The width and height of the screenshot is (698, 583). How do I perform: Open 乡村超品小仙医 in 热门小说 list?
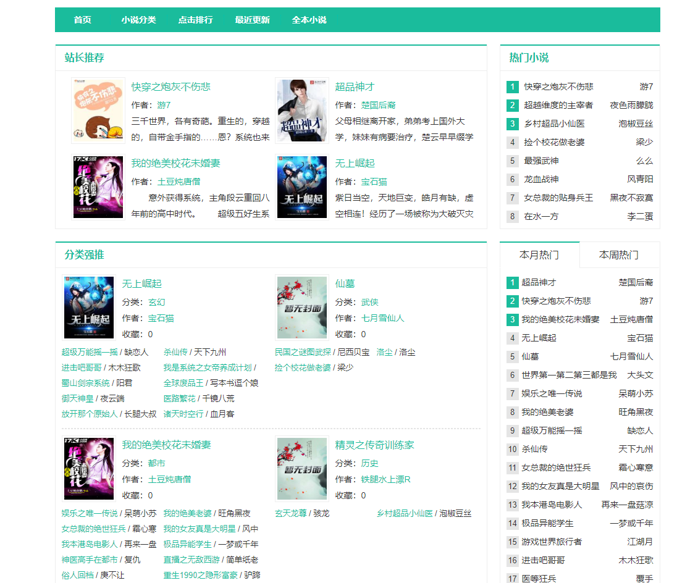click(x=554, y=124)
